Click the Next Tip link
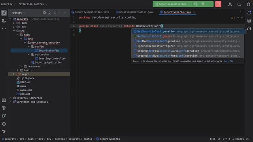 (x=228, y=61)
